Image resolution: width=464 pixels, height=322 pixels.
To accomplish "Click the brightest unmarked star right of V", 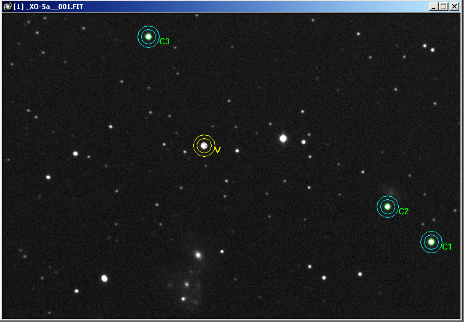I will [283, 138].
